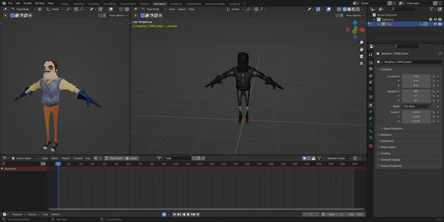Pin the Neighbor_TORSO_Basic properties panel
Image resolution: width=444 pixels, height=222 pixels.
(440, 53)
